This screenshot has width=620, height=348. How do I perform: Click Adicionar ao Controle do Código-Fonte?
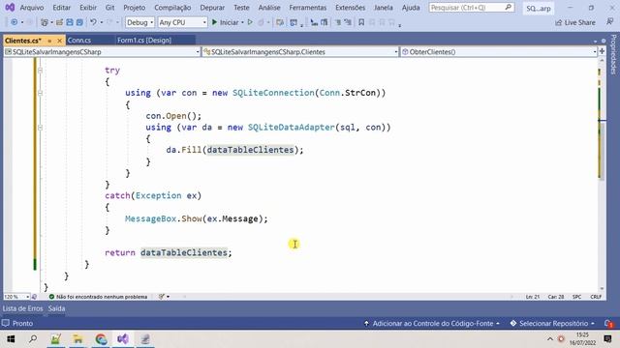pos(432,324)
